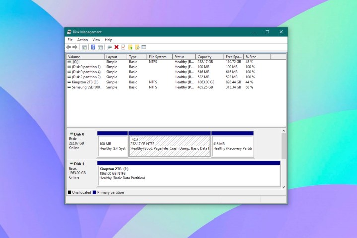
Task: Click the 465.25 GB capacity cell
Action: click(x=205, y=87)
